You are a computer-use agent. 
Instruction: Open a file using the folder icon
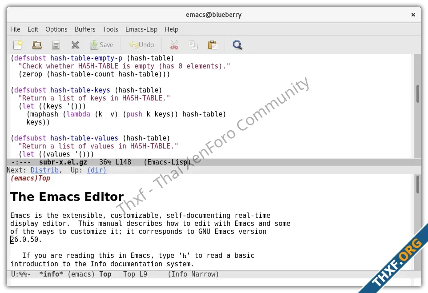click(36, 44)
